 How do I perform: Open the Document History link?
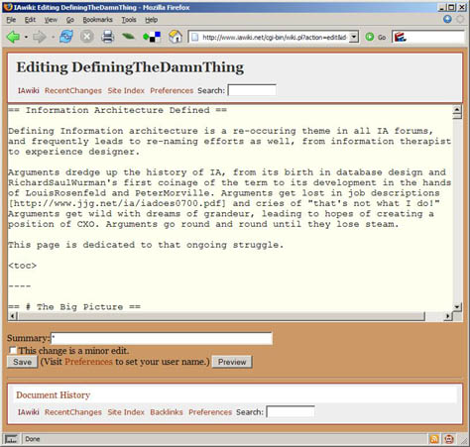click(x=54, y=394)
